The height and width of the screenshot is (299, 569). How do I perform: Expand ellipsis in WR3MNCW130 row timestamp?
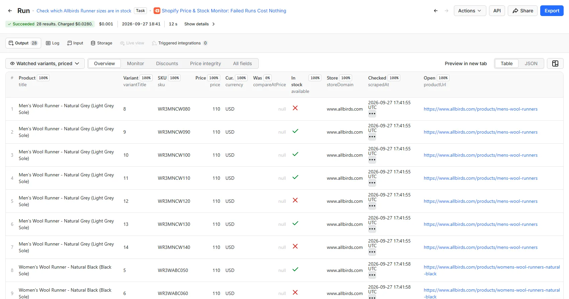tap(372, 229)
